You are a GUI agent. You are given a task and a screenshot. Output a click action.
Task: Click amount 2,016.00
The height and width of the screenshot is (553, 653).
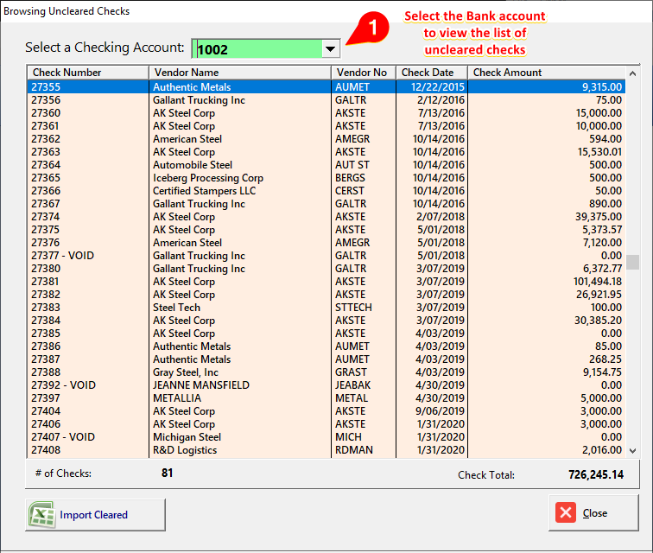tap(602, 450)
